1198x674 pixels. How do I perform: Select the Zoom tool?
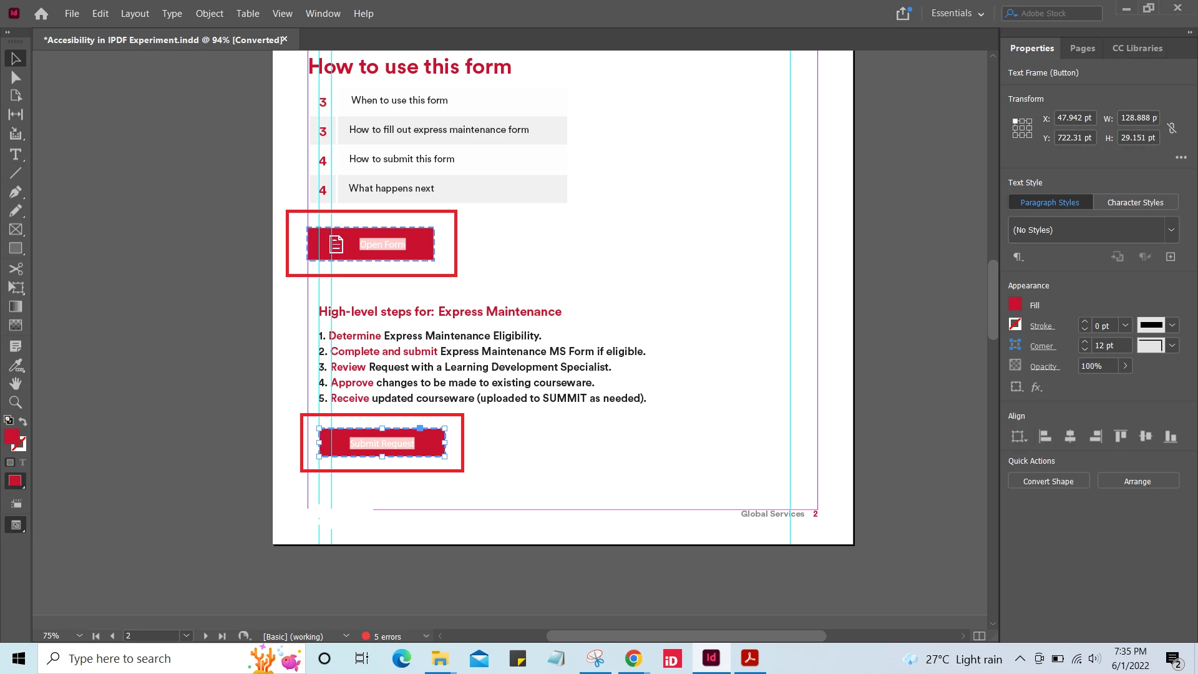click(16, 403)
